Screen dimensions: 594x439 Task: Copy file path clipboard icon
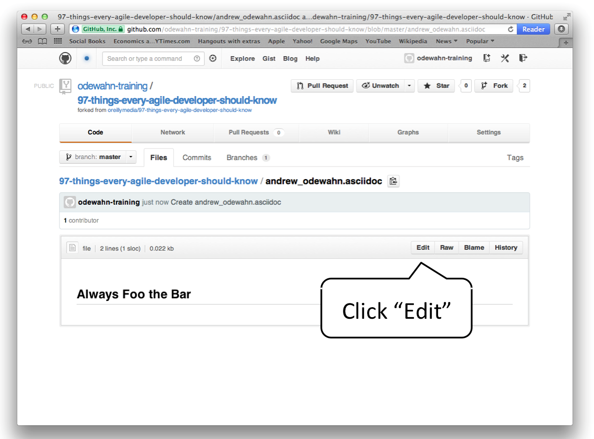click(x=393, y=181)
